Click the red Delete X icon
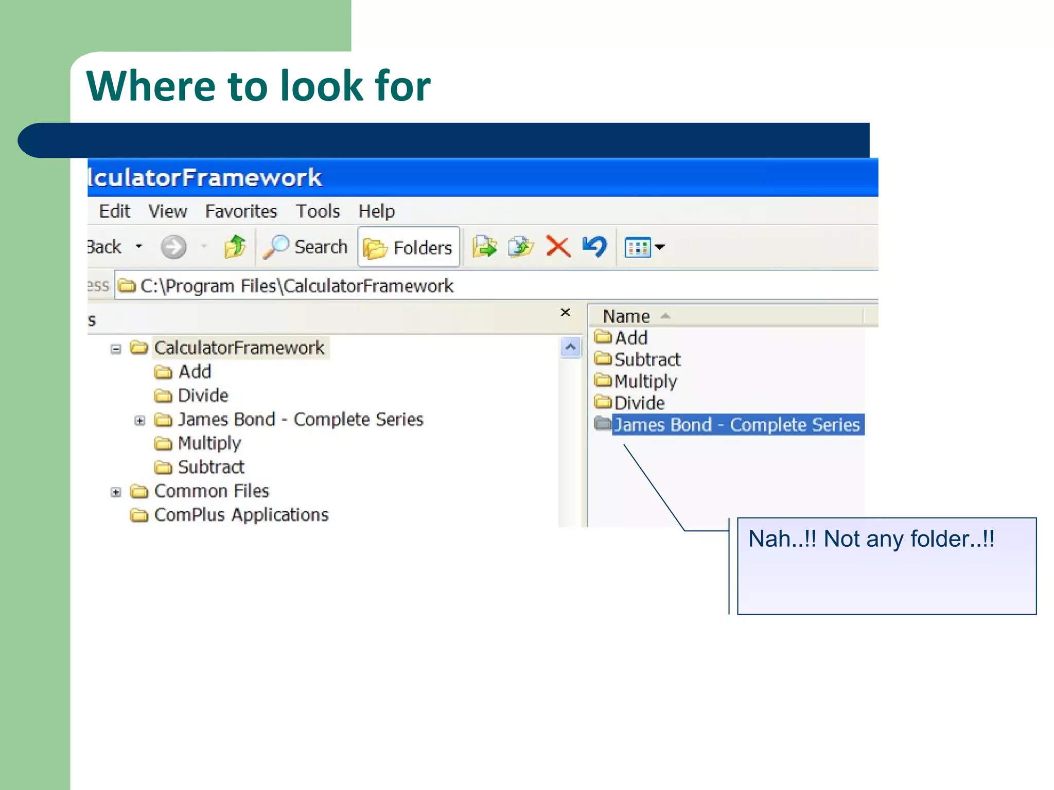Image resolution: width=1054 pixels, height=790 pixels. pyautogui.click(x=558, y=246)
